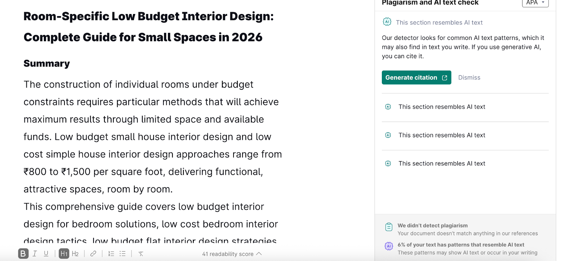Apply the H2 heading style
The height and width of the screenshot is (261, 561).
pos(75,254)
